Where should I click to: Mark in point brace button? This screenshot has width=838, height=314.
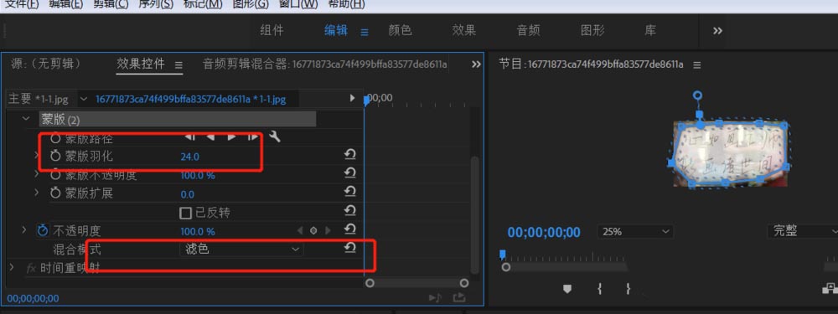pyautogui.click(x=600, y=289)
